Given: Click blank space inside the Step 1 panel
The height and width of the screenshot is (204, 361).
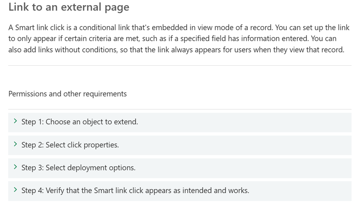Looking at the screenshot, I should pyautogui.click(x=244, y=122).
